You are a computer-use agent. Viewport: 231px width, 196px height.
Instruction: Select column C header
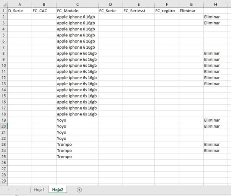point(77,5)
